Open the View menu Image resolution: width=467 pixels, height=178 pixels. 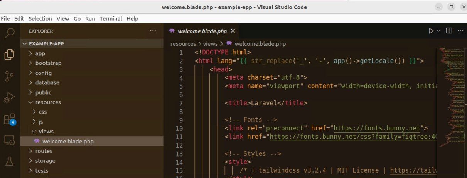click(62, 18)
